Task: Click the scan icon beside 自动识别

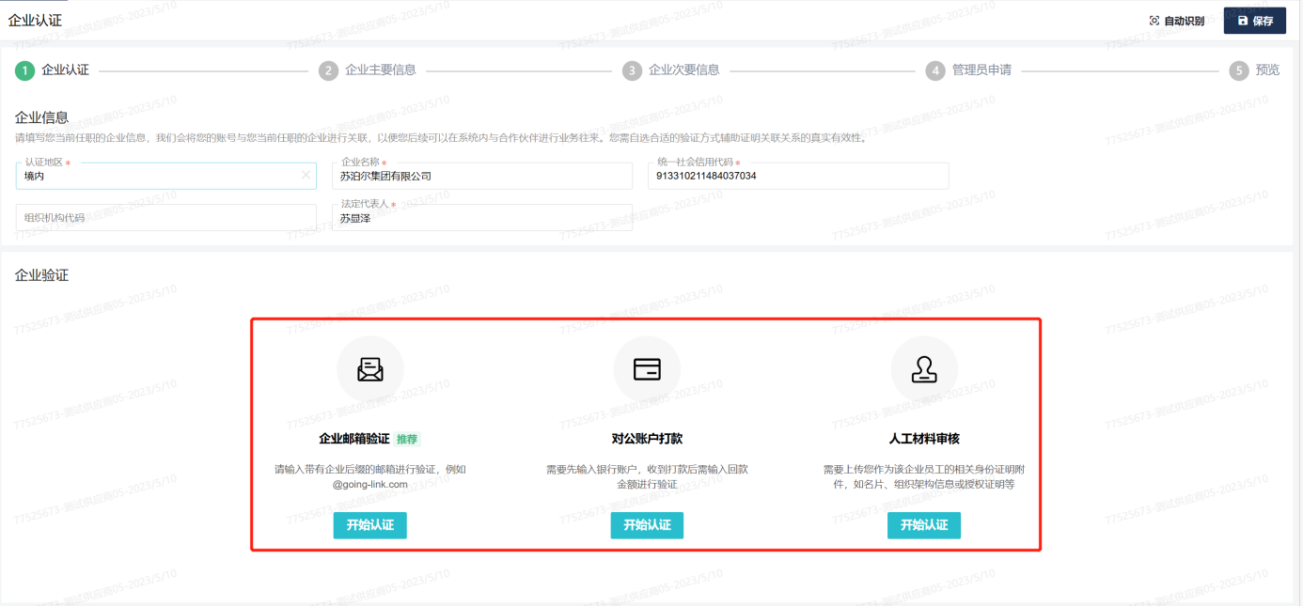Action: (1154, 21)
